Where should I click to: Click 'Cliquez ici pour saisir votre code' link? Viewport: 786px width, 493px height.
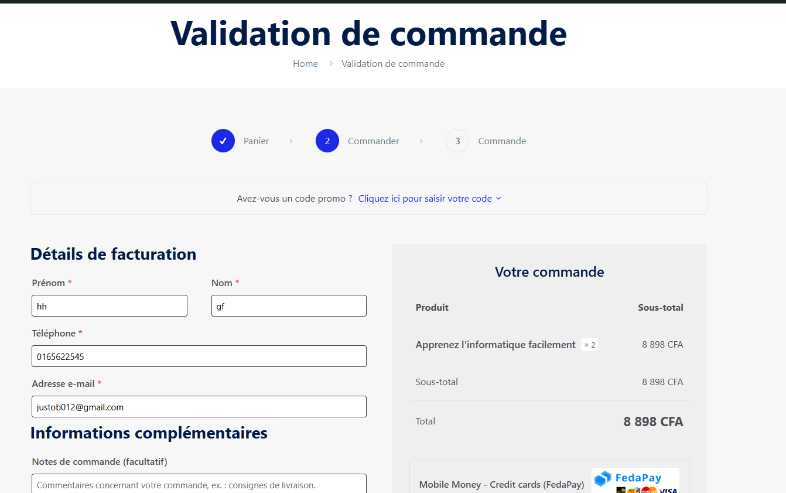pyautogui.click(x=425, y=198)
